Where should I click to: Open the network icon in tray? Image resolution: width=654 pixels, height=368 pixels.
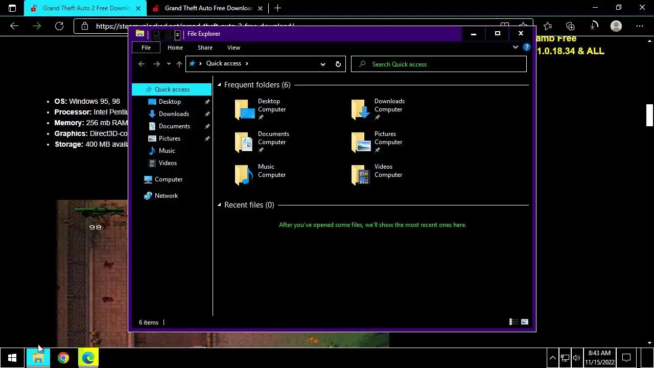tap(565, 358)
